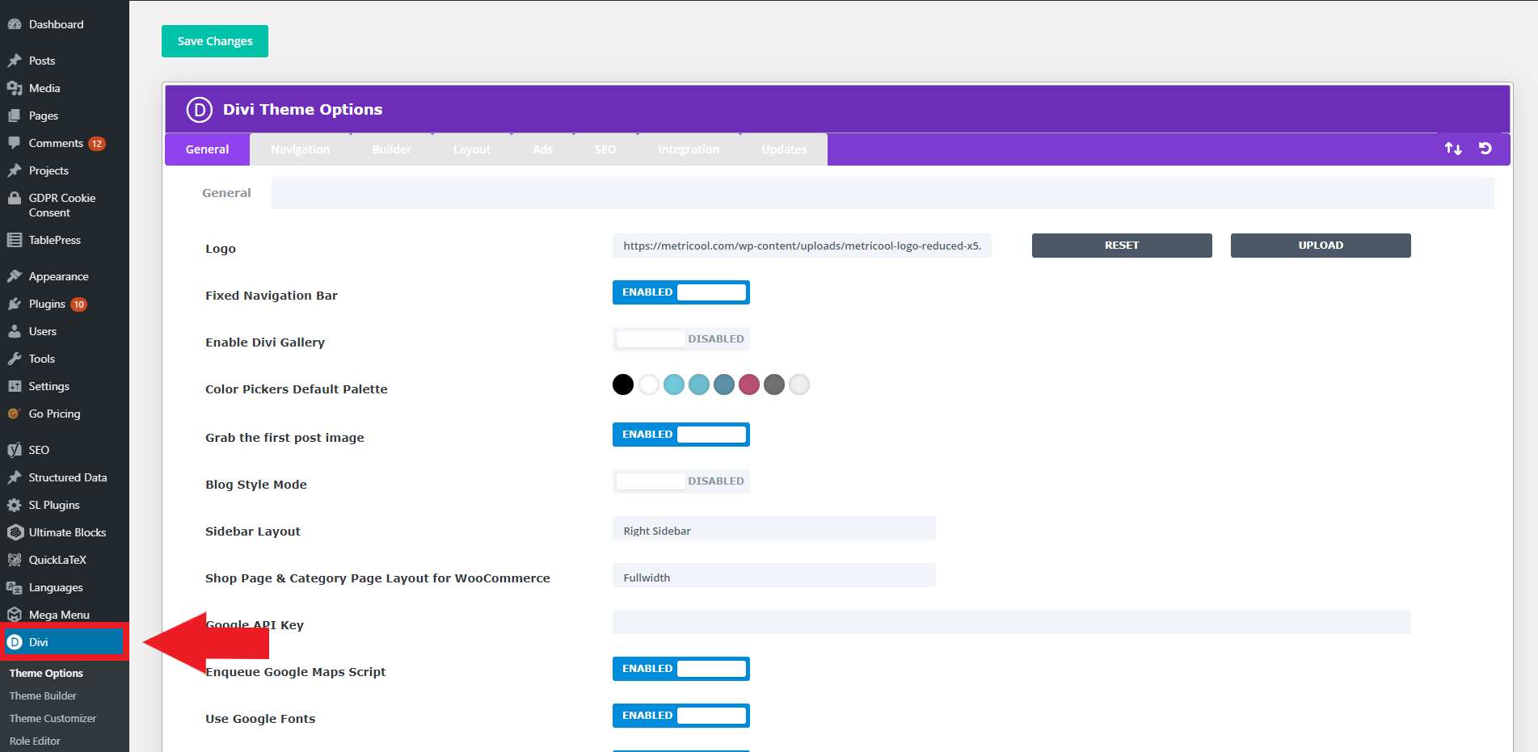Toggle the Use Google Fonts switch
1538x752 pixels.
click(681, 716)
